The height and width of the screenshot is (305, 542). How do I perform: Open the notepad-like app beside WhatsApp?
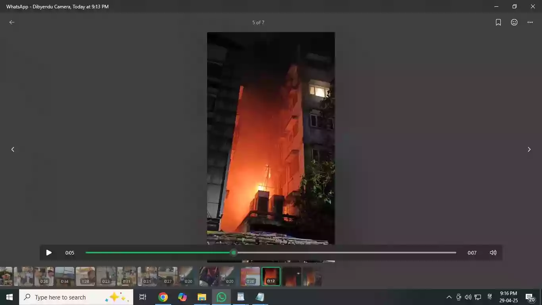pyautogui.click(x=240, y=297)
